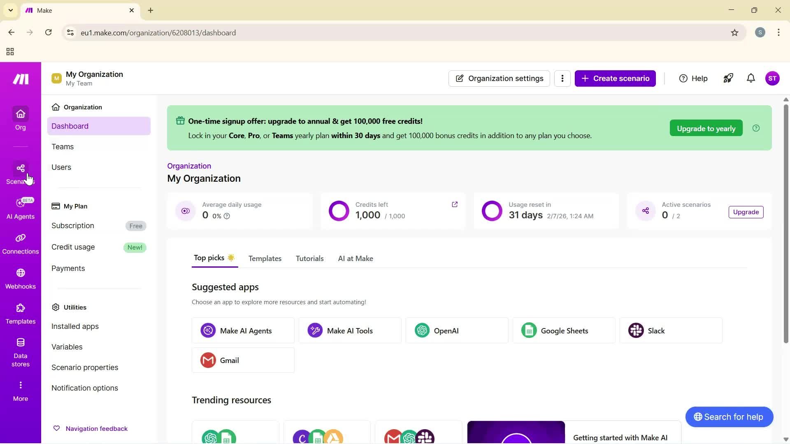This screenshot has height=444, width=790.
Task: Switch to the Tutorials tab
Action: pos(309,258)
